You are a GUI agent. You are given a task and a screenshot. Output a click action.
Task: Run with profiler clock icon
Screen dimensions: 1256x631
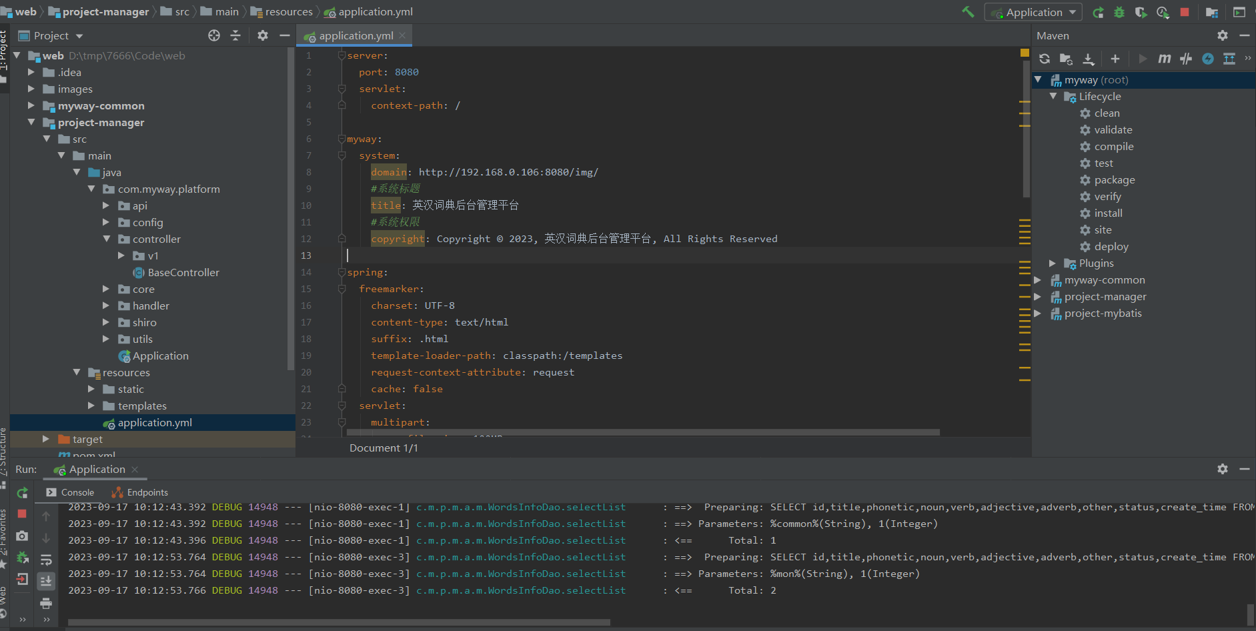click(1163, 12)
